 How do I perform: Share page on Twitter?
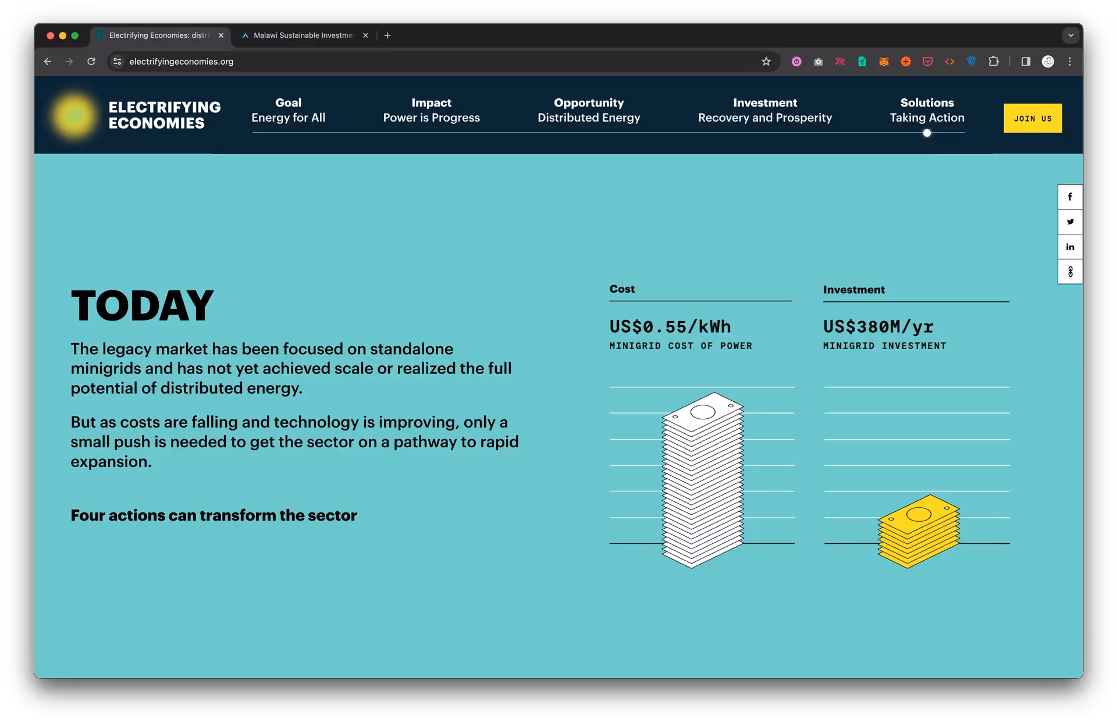tap(1069, 222)
